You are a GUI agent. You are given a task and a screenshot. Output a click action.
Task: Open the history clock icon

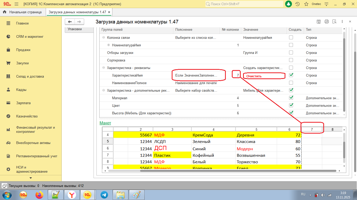tap(297, 4)
